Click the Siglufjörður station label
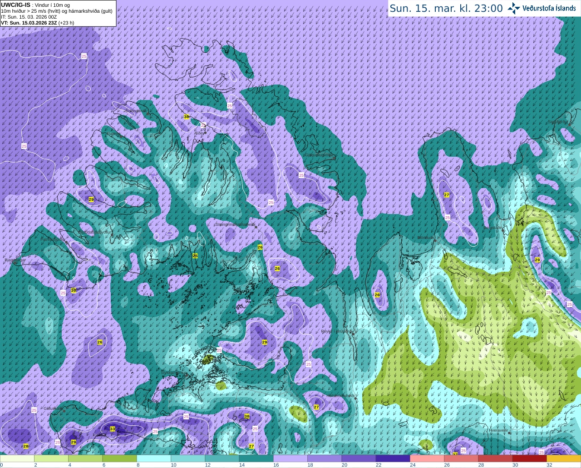Screen dimensions: 581x468 click(558, 122)
